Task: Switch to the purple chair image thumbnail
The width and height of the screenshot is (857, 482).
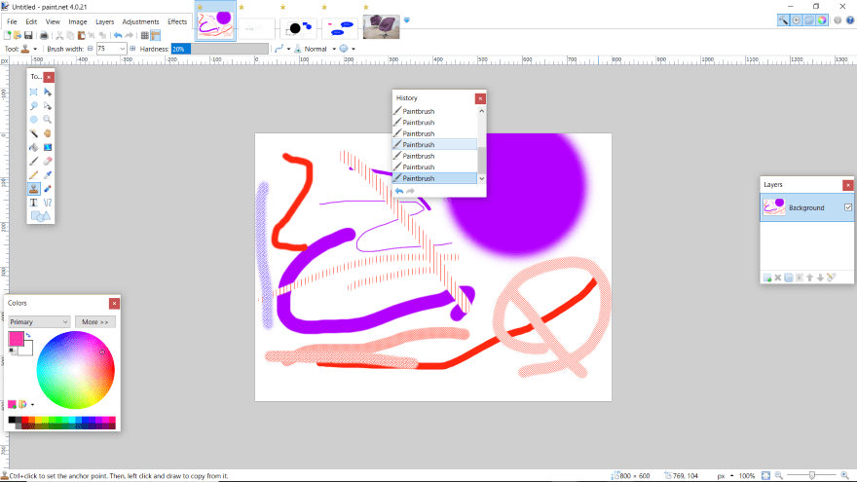Action: tap(381, 25)
